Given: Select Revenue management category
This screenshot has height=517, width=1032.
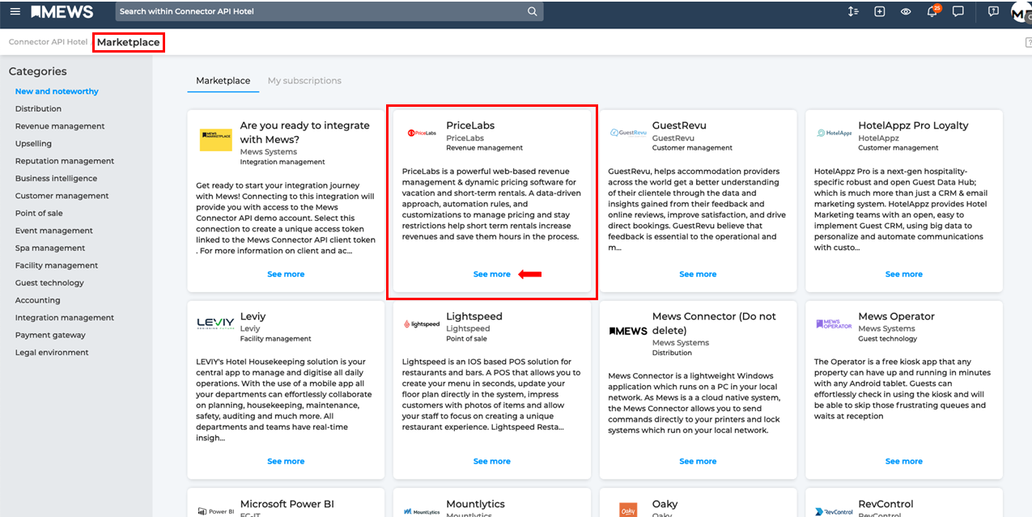Looking at the screenshot, I should coord(60,126).
